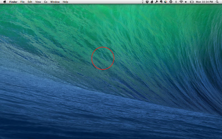Open the Finder menu
This screenshot has height=139, width=222.
click(x=13, y=2)
